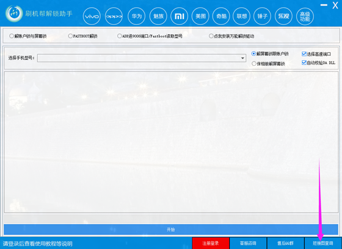Screen dimensions: 342x249
Task: Minimize the unlock assistant window
Action: [x=324, y=5]
